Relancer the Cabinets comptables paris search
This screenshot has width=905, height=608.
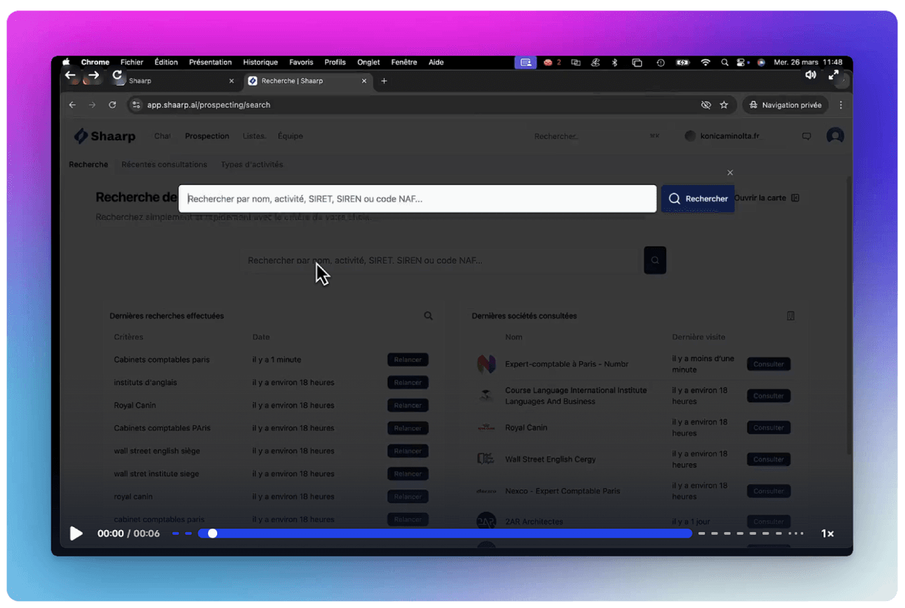pyautogui.click(x=408, y=360)
